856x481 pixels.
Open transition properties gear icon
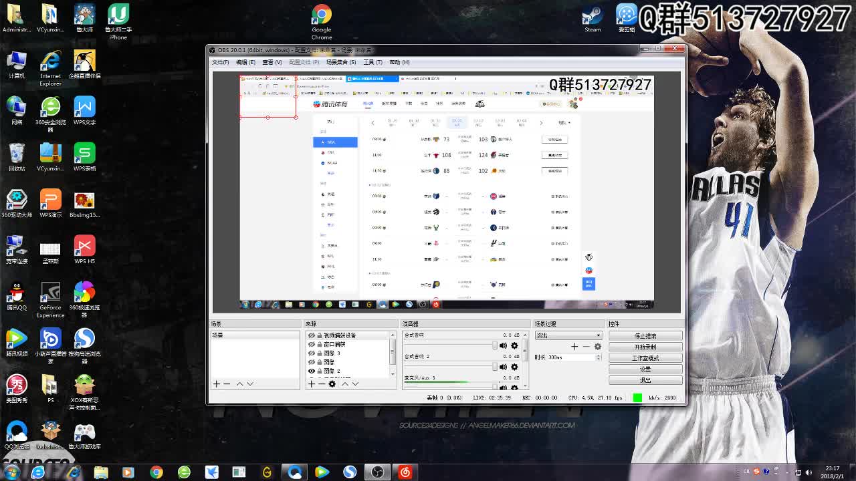point(597,346)
